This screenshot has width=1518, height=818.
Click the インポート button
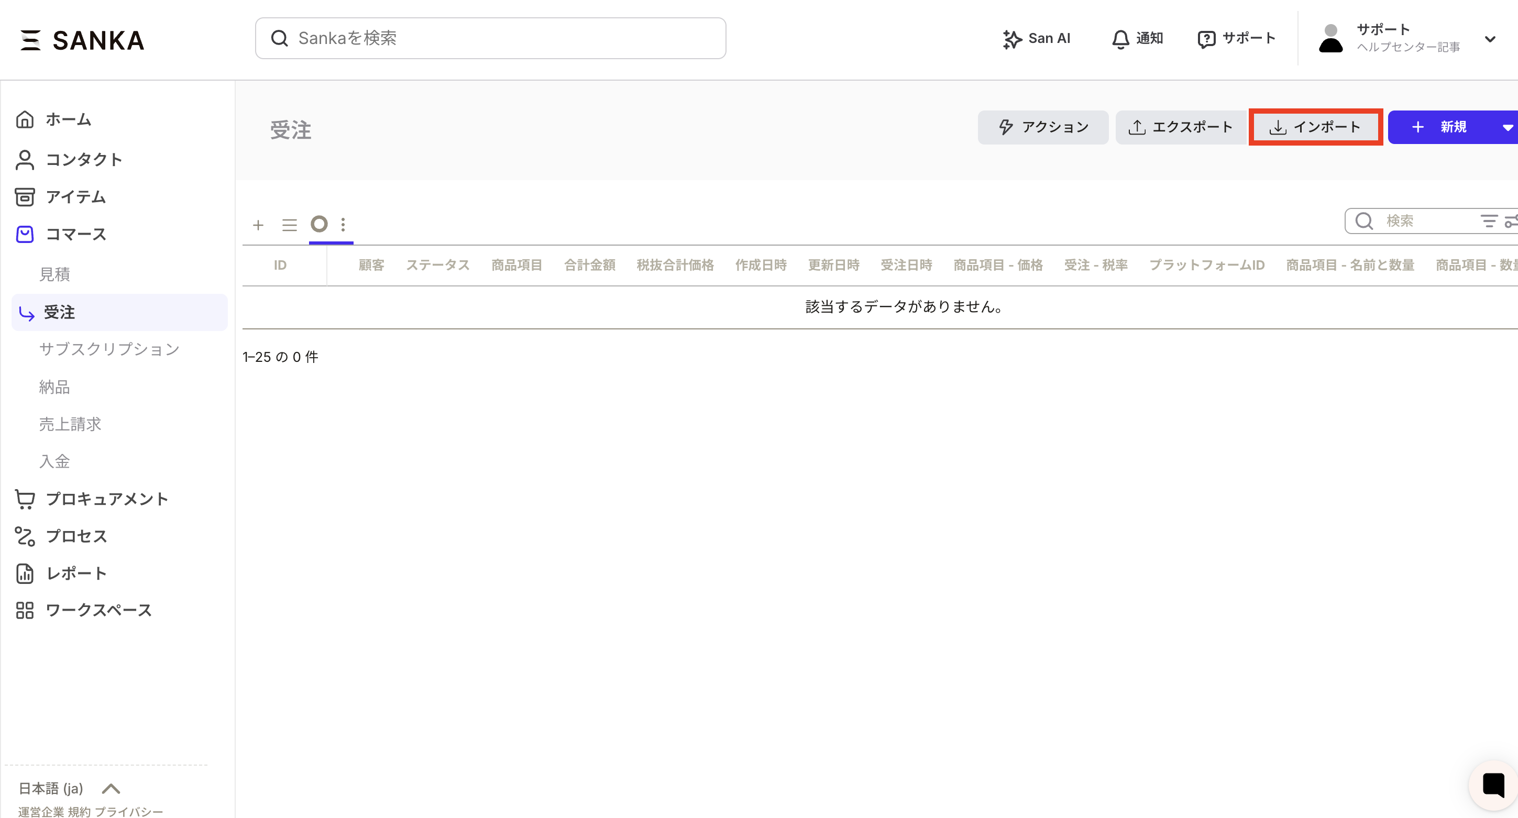[x=1315, y=127]
